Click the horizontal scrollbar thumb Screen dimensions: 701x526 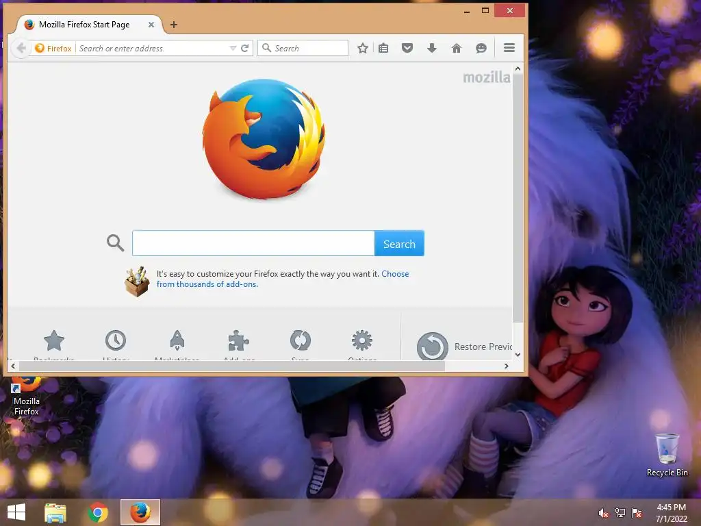(x=231, y=366)
